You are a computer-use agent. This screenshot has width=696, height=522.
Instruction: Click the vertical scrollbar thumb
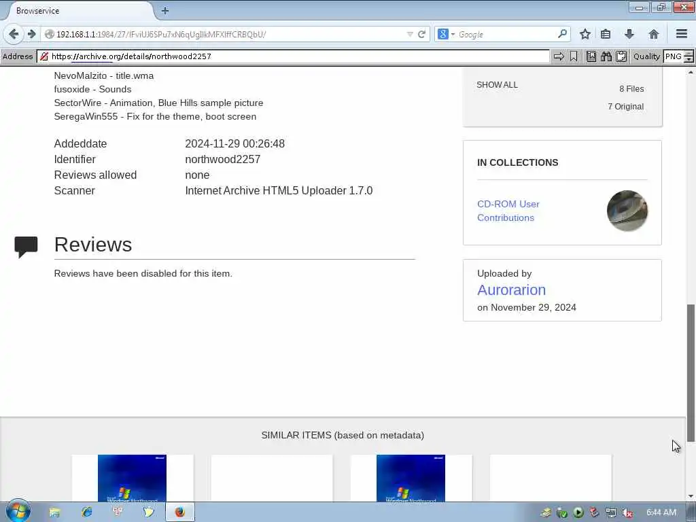(x=691, y=373)
